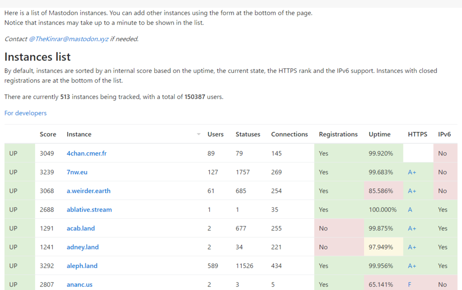Open the a.weirder.earth instance link
Screen dimensions: 462x290
coord(88,191)
